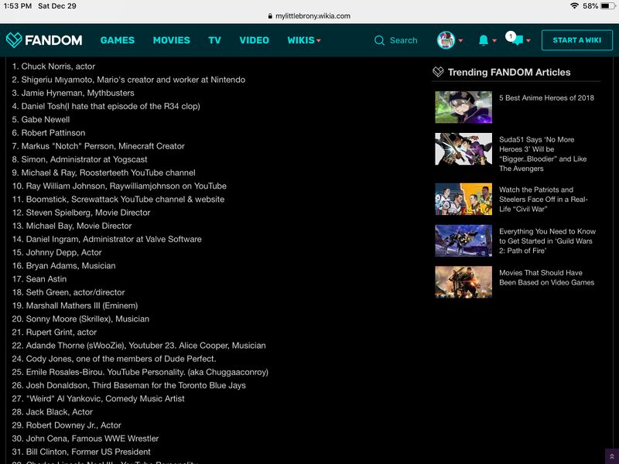Open the MOVIES navigation item

coord(171,40)
